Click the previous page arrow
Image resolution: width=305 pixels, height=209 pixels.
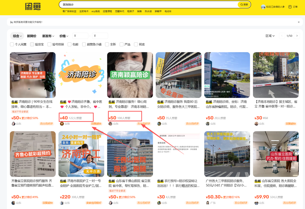[282, 36]
